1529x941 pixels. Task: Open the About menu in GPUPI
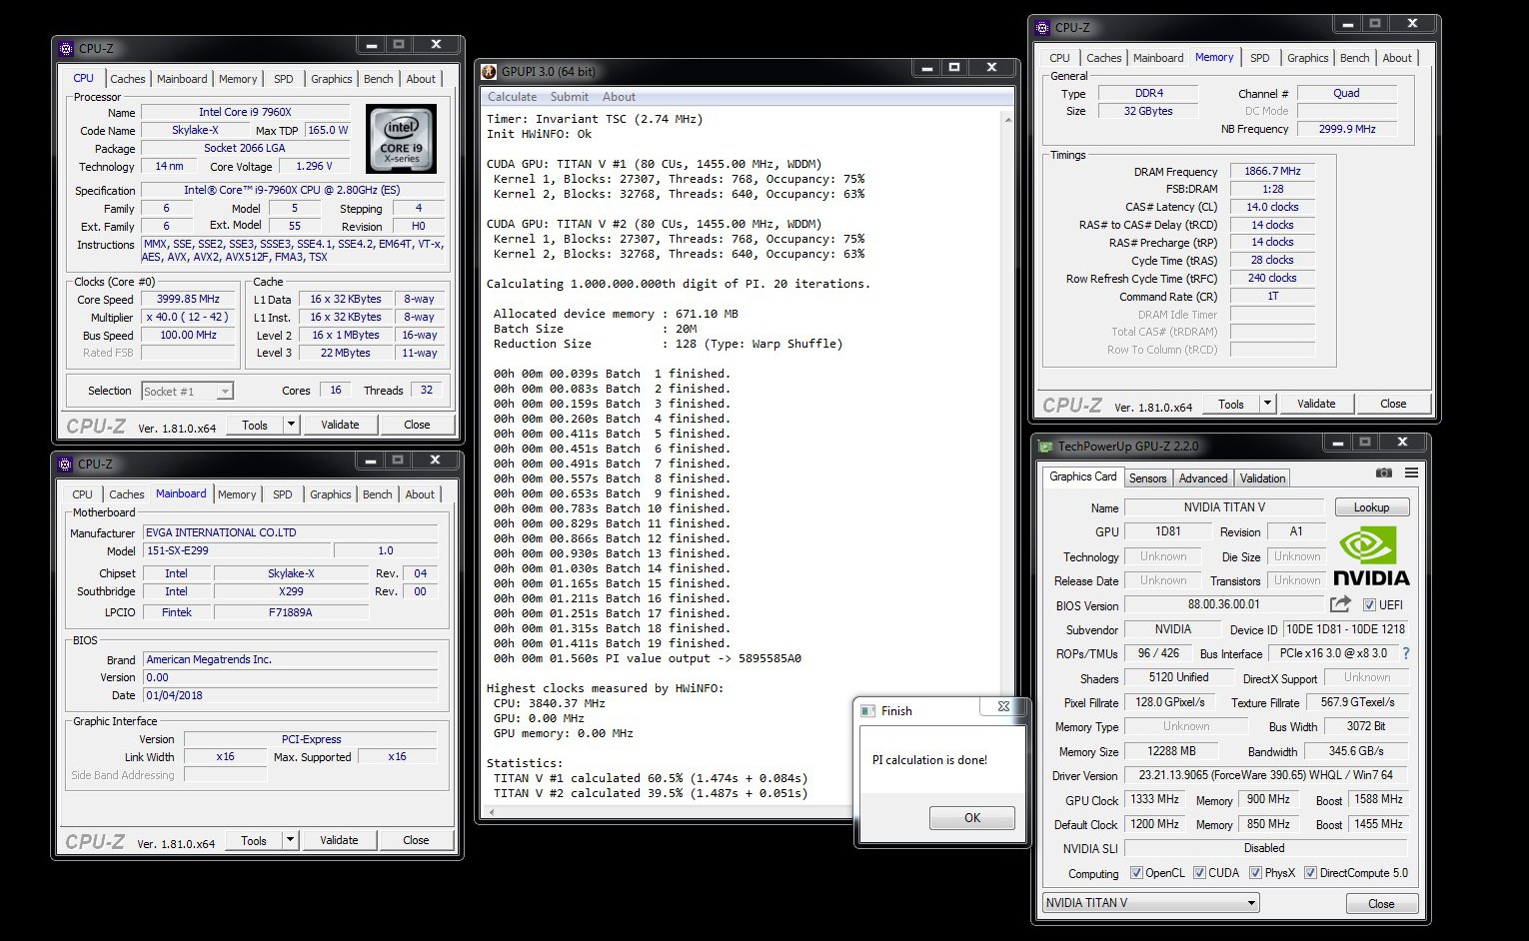coord(619,97)
